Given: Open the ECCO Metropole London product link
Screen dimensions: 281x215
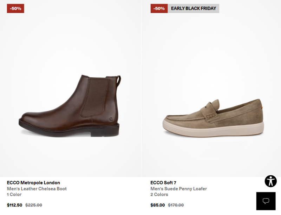Looking at the screenshot, I should pyautogui.click(x=33, y=183).
